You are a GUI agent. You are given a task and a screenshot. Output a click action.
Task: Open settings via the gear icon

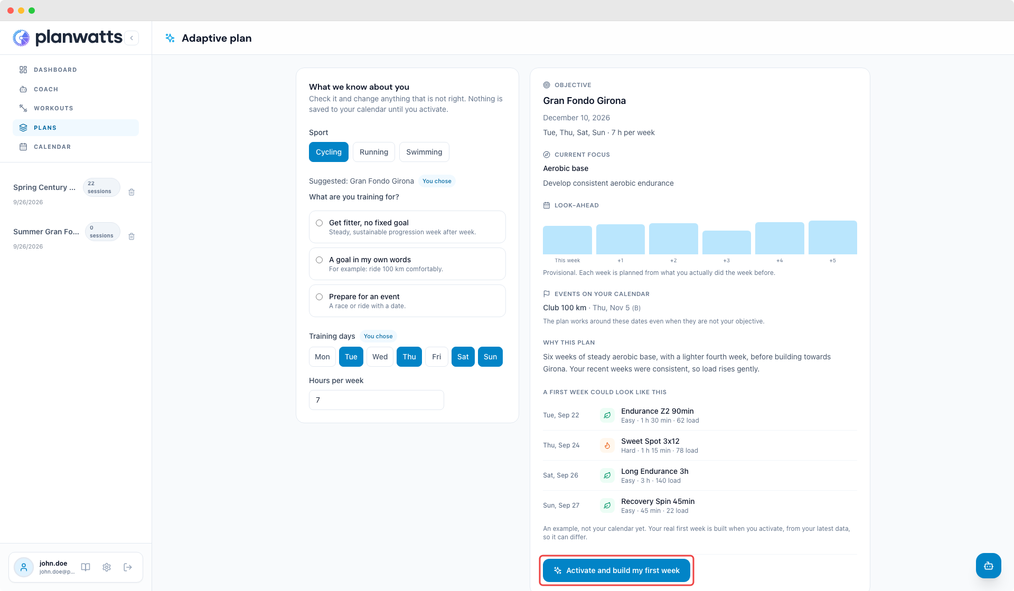[x=107, y=567]
